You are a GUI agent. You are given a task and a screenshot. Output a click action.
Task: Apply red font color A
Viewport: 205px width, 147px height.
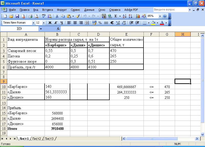pyautogui.click(x=162, y=23)
